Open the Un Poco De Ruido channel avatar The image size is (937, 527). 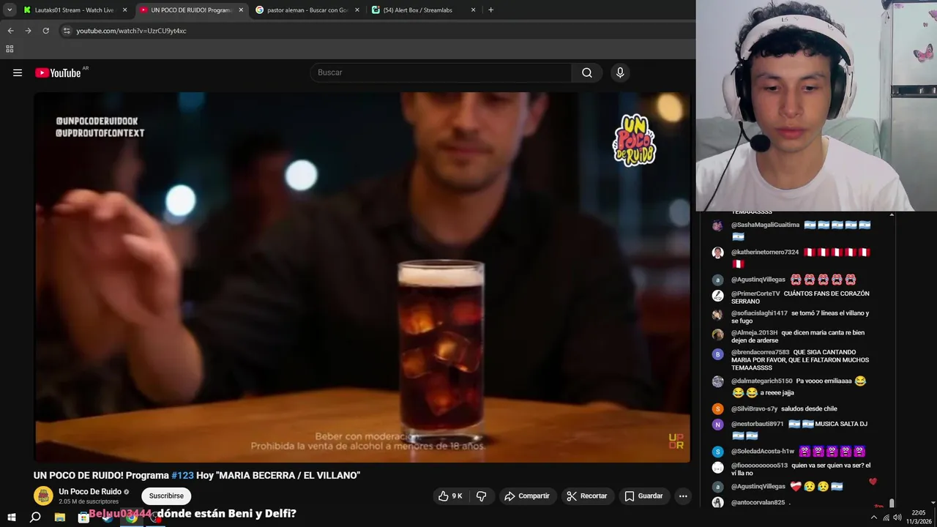tap(43, 496)
